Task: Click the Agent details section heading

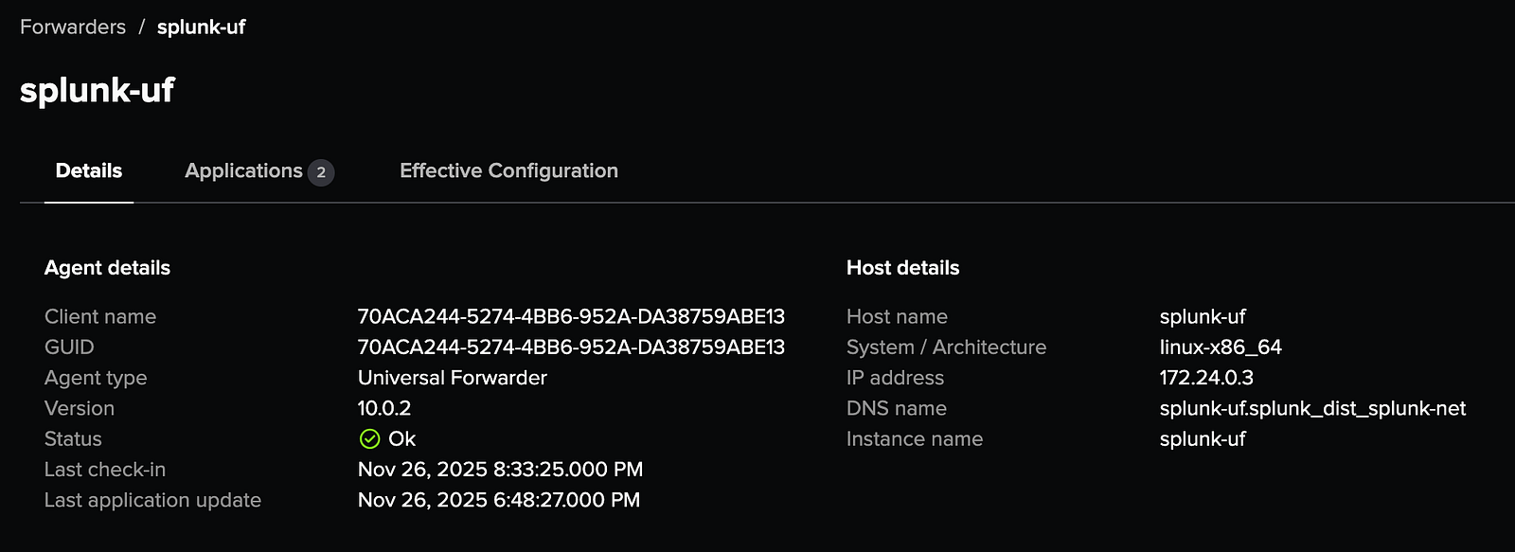Action: [x=107, y=268]
